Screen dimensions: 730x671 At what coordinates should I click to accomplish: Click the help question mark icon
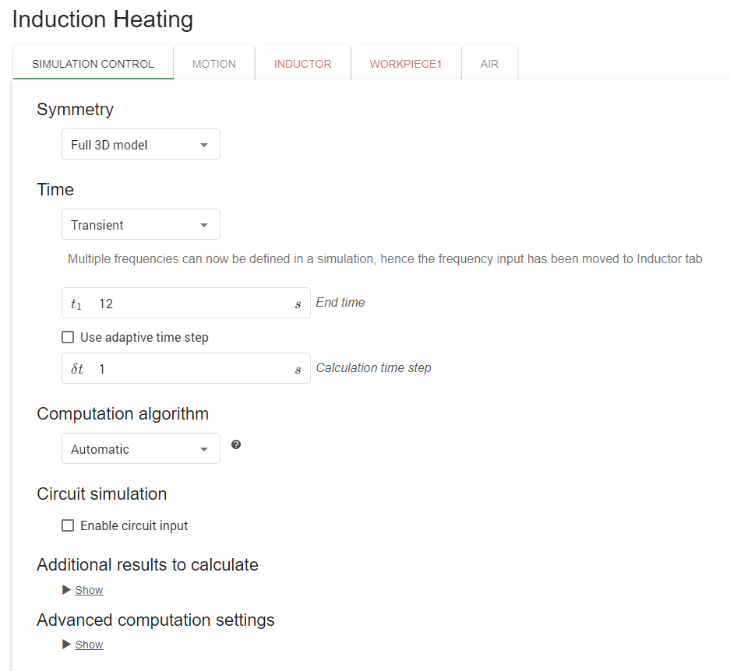tap(236, 444)
